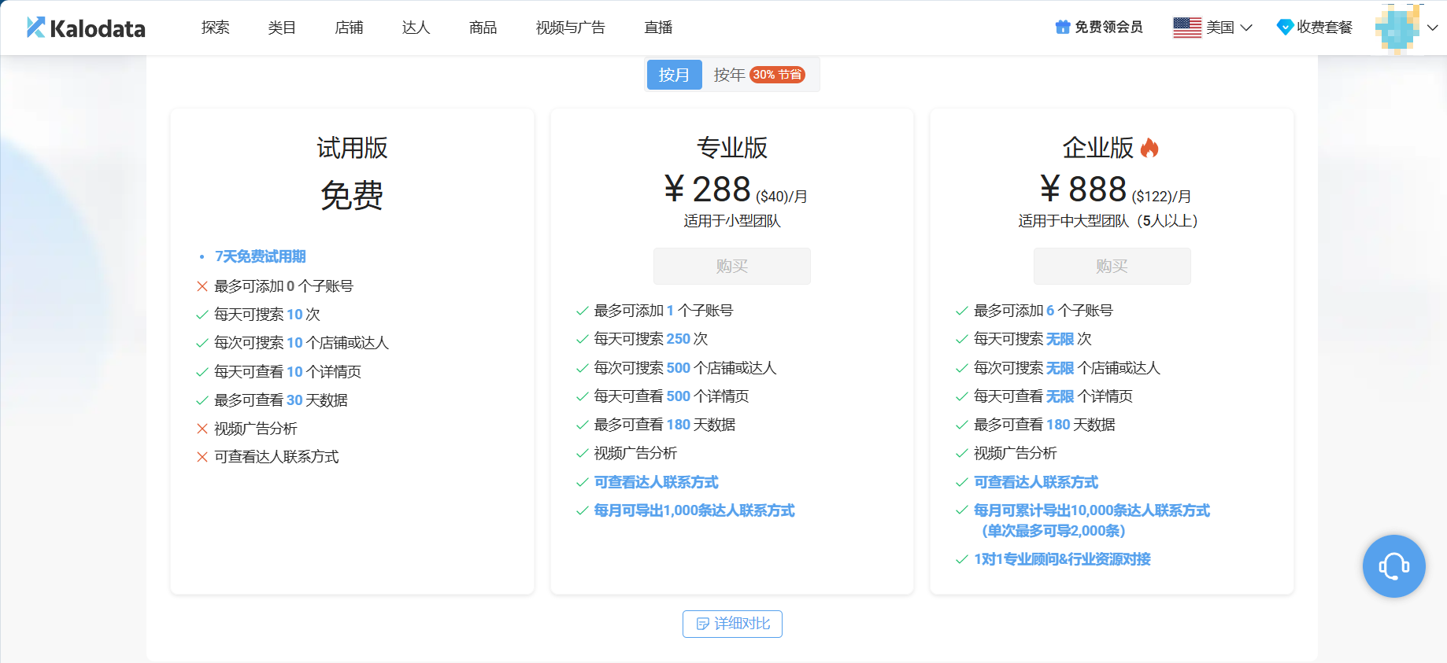Click the diamond icon beside 收费套餐

1285,28
